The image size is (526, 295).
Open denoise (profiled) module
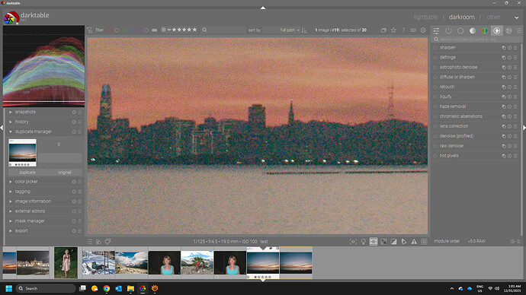457,136
